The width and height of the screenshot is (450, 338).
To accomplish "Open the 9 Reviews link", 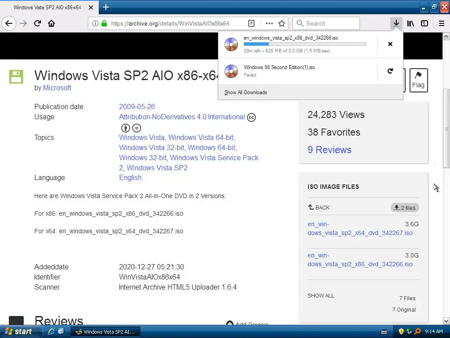I will click(x=330, y=150).
